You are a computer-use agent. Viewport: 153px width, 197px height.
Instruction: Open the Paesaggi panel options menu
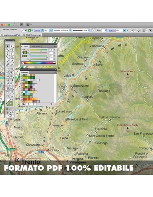pyautogui.click(x=55, y=72)
